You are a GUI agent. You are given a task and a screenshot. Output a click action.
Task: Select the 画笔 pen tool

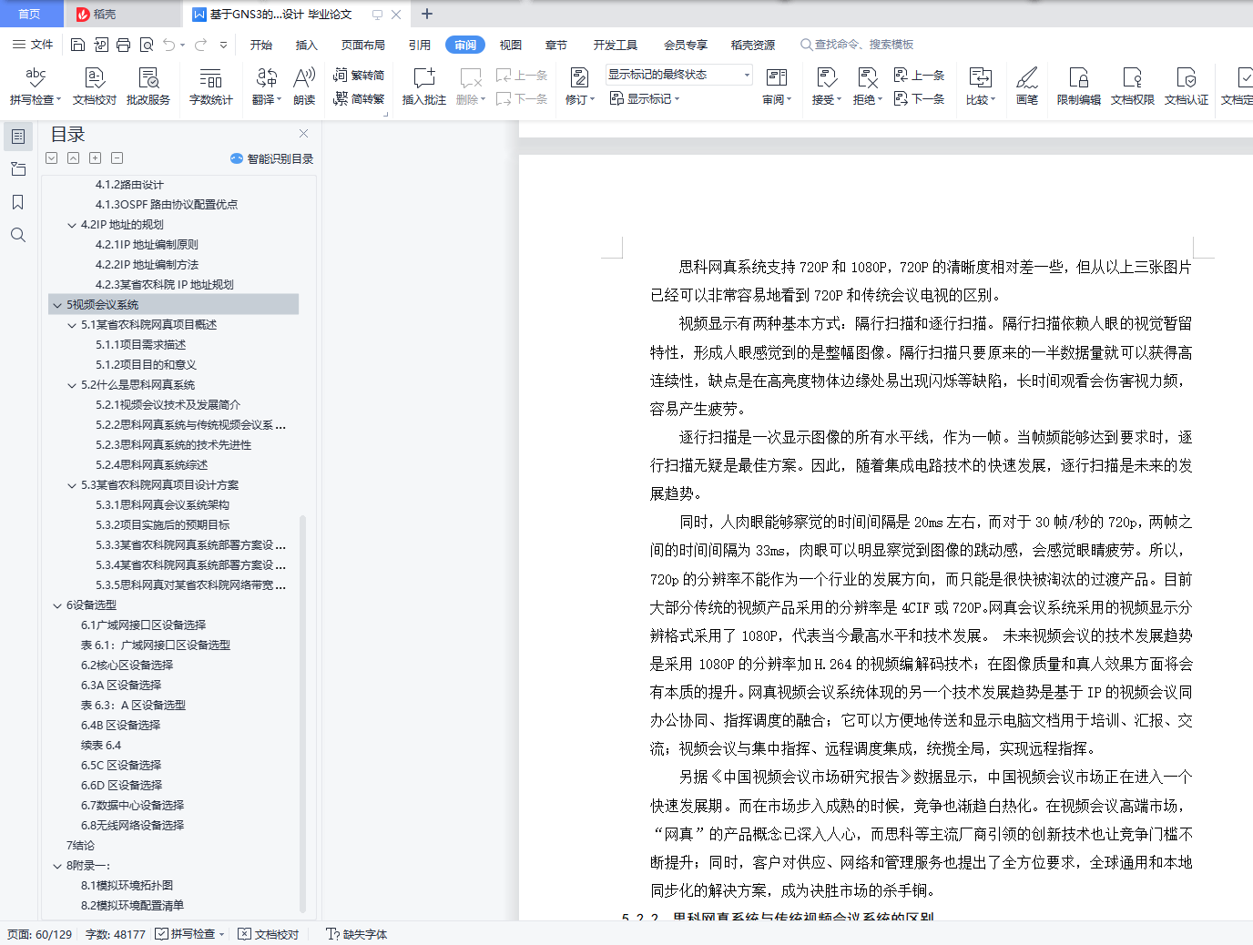[1027, 86]
